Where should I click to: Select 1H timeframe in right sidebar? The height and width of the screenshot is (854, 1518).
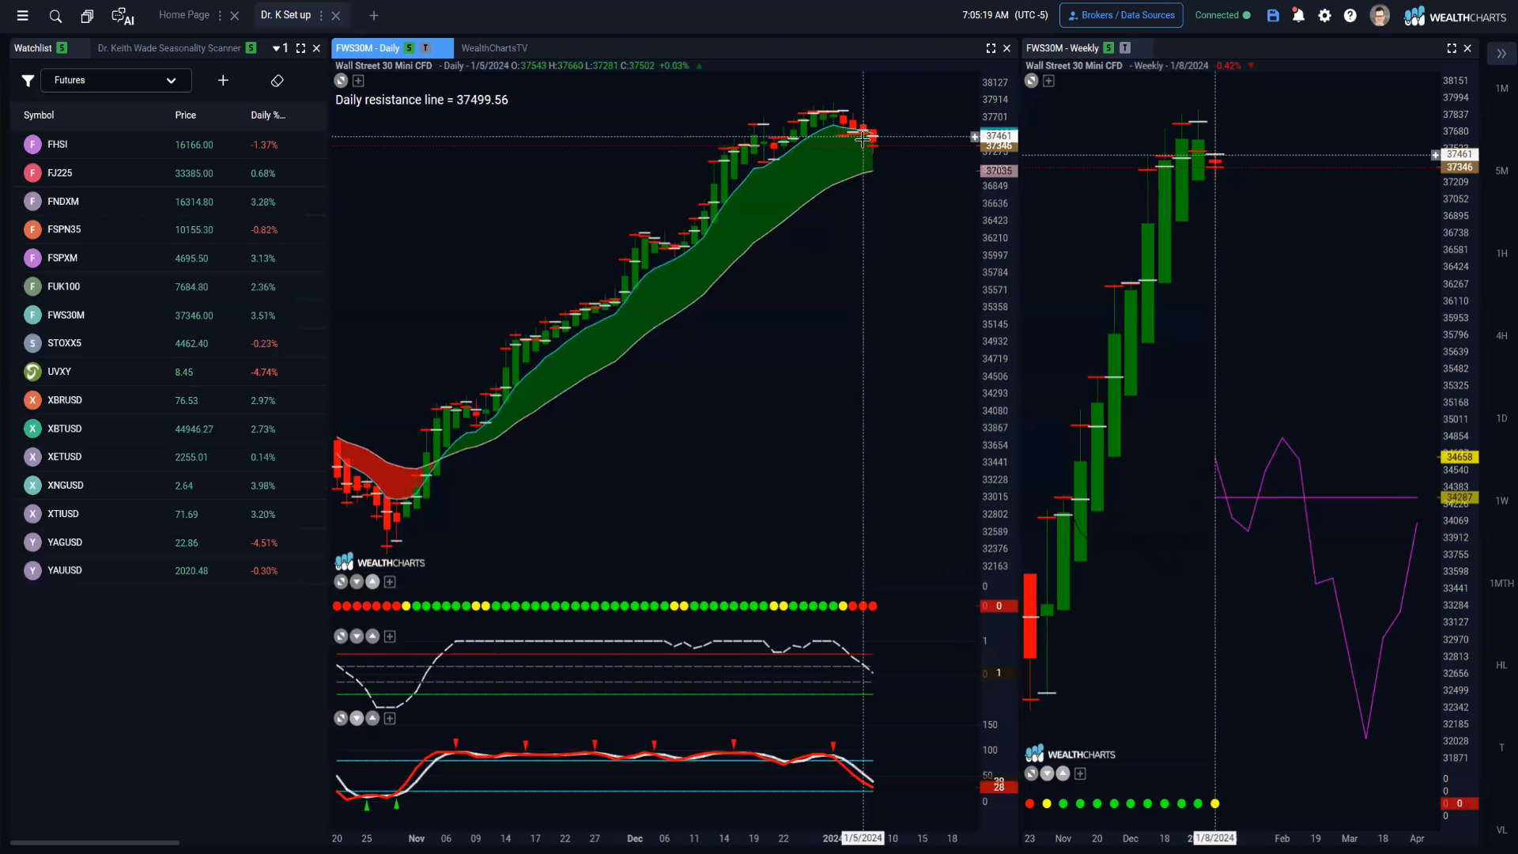click(x=1501, y=254)
